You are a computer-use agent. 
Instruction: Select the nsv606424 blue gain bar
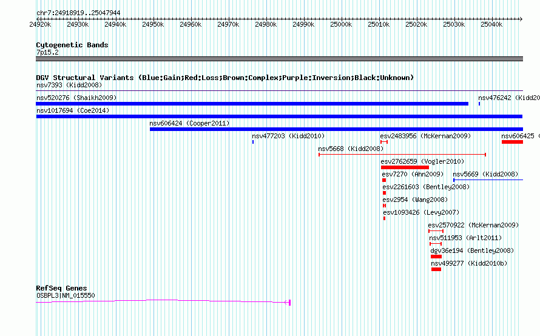click(x=337, y=129)
